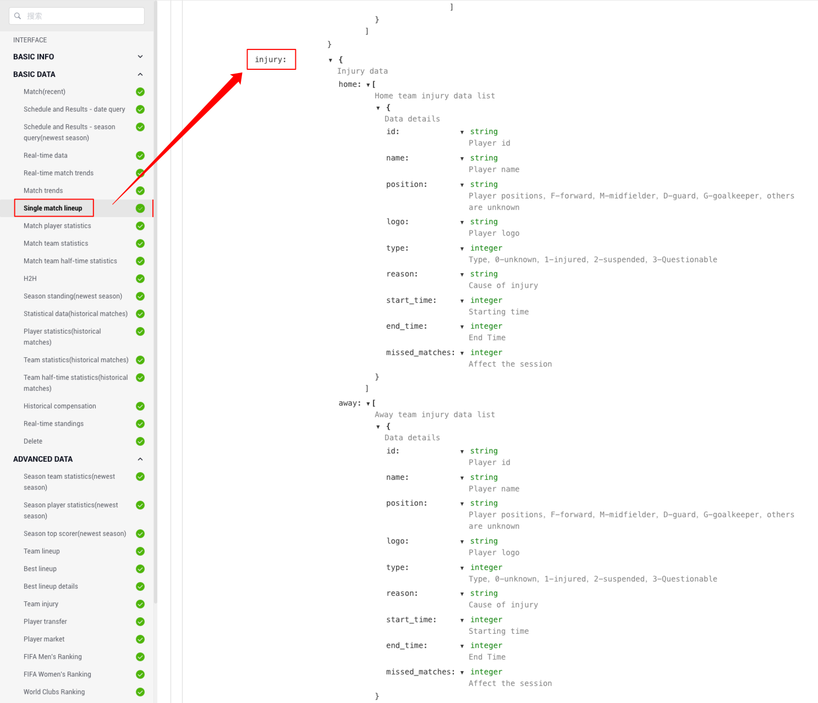Image resolution: width=818 pixels, height=703 pixels.
Task: Collapse the away array disclosure triangle
Action: 368,403
